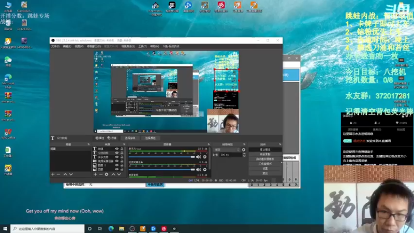Open 渐变 transition type dropdown
414x233 pixels.
pos(227,150)
